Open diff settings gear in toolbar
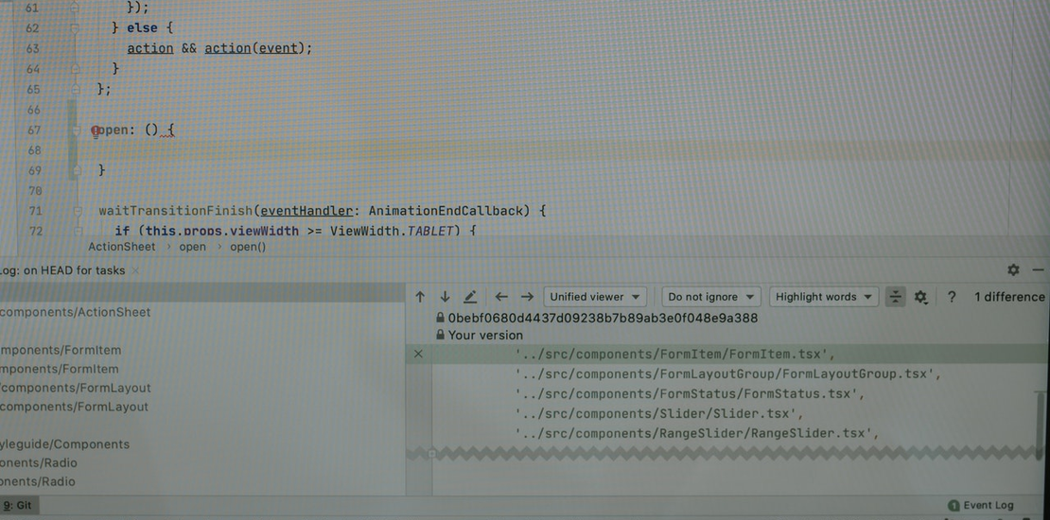The width and height of the screenshot is (1050, 520). [920, 297]
